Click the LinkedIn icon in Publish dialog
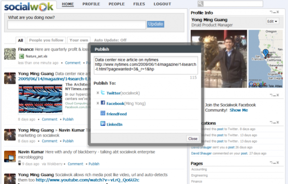 click(x=103, y=123)
